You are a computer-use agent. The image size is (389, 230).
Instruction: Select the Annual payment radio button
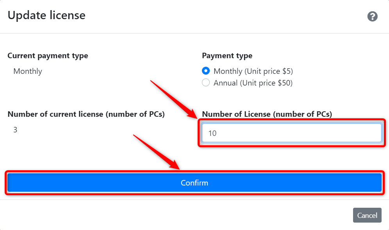pyautogui.click(x=206, y=83)
